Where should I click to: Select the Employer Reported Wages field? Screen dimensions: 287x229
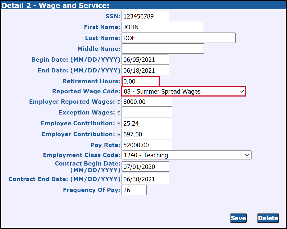click(146, 102)
